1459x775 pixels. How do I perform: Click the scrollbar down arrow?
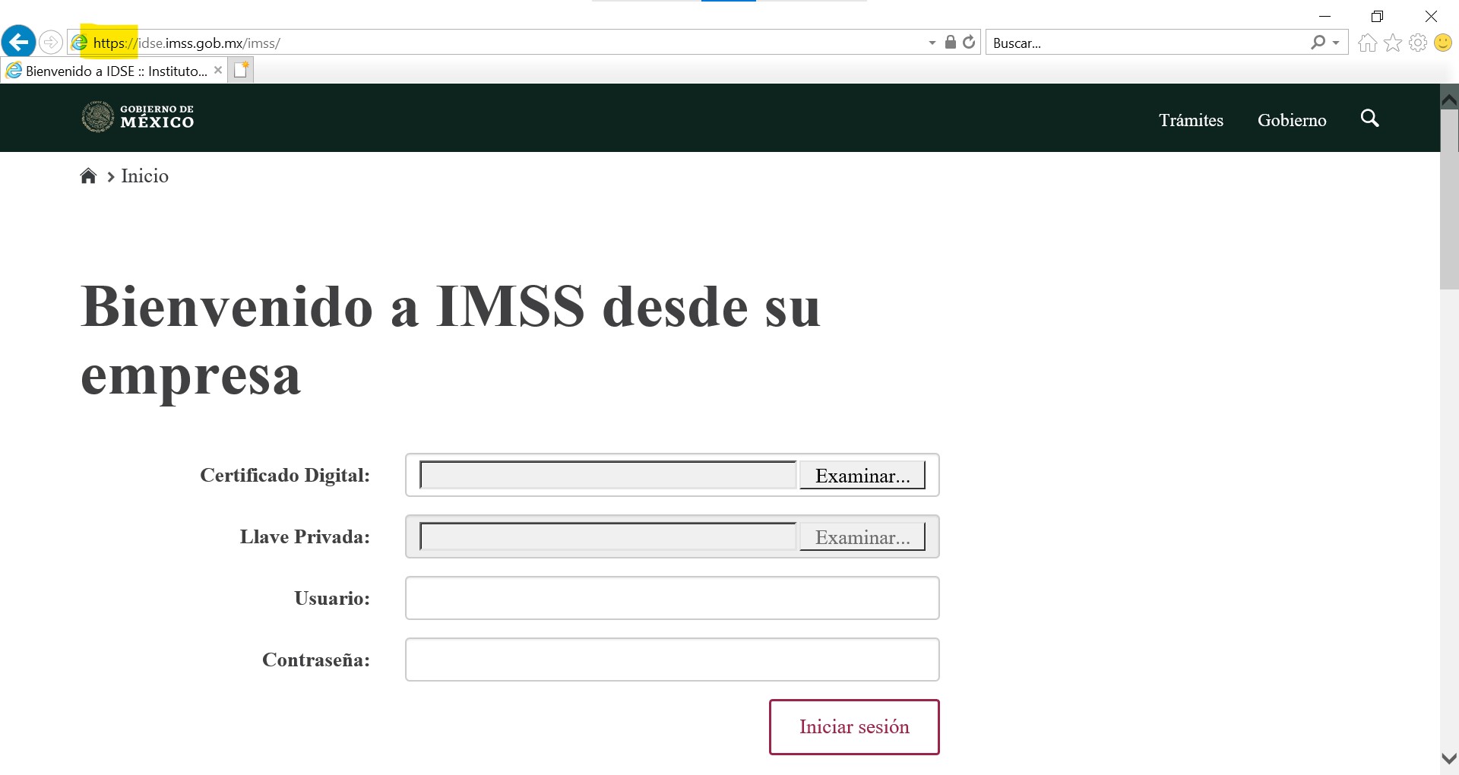(1449, 758)
